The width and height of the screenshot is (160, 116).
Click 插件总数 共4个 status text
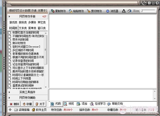pos(89,110)
